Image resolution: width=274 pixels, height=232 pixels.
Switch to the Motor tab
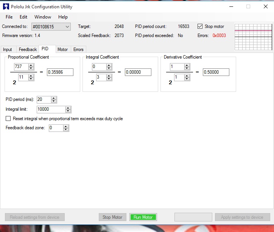pyautogui.click(x=62, y=49)
